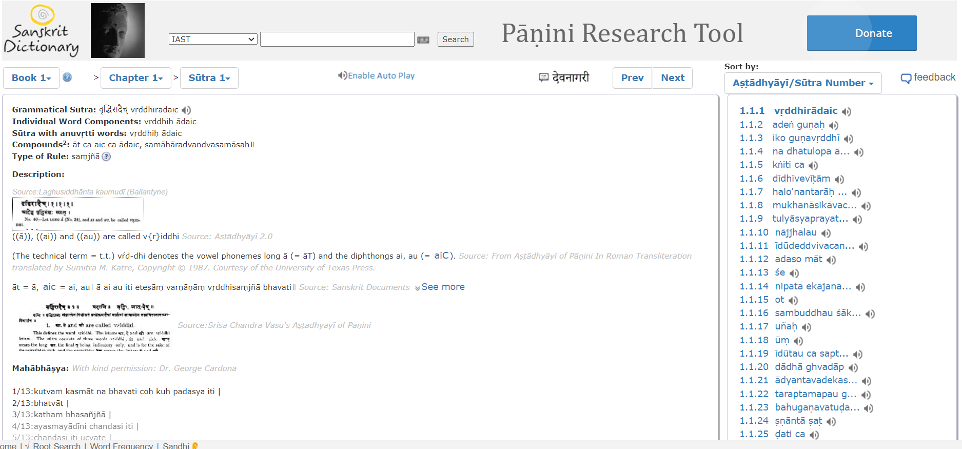Play audio for 1.1.2 adeṅ guṇaḥ
962x449 pixels.
(834, 125)
